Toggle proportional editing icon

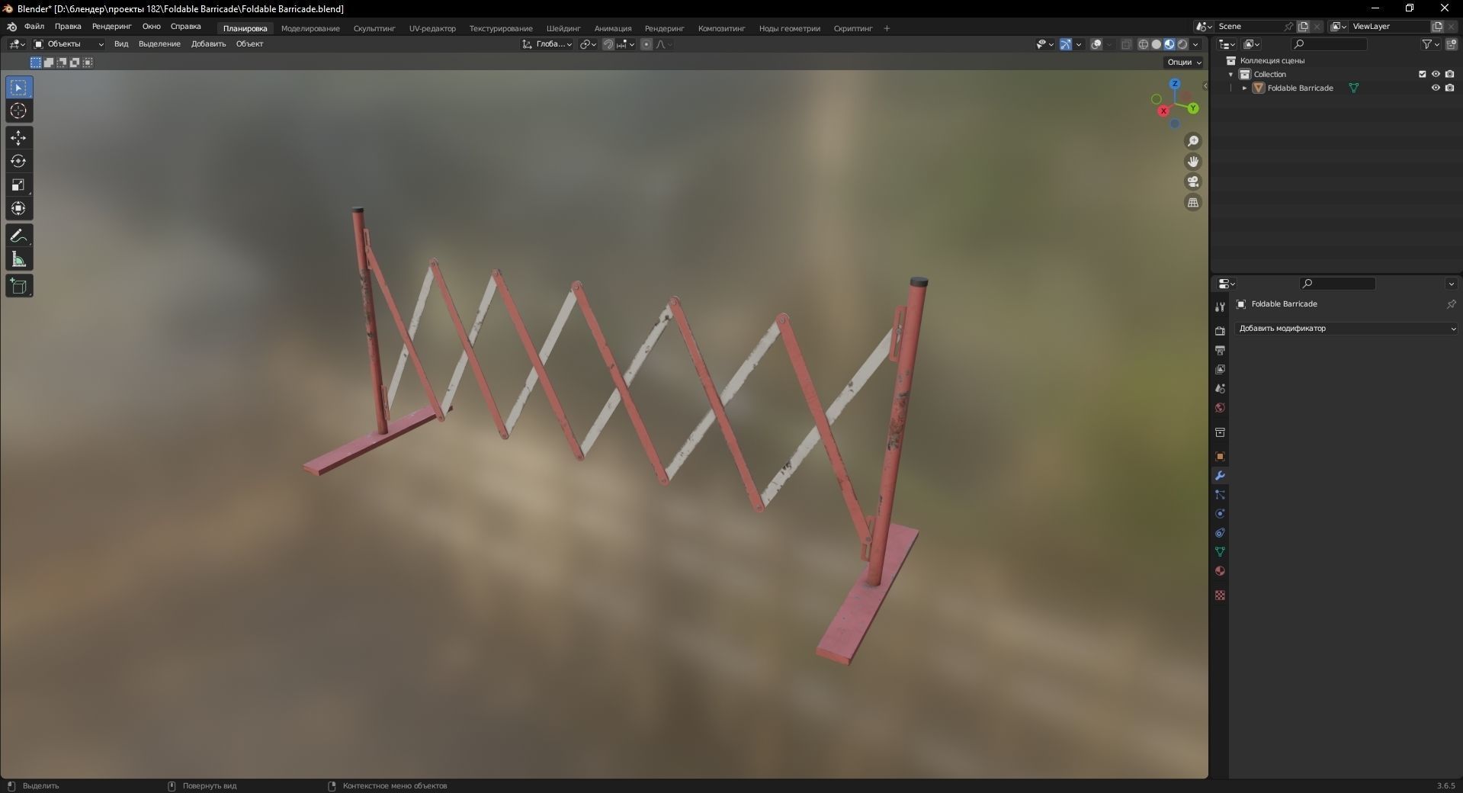(x=646, y=44)
